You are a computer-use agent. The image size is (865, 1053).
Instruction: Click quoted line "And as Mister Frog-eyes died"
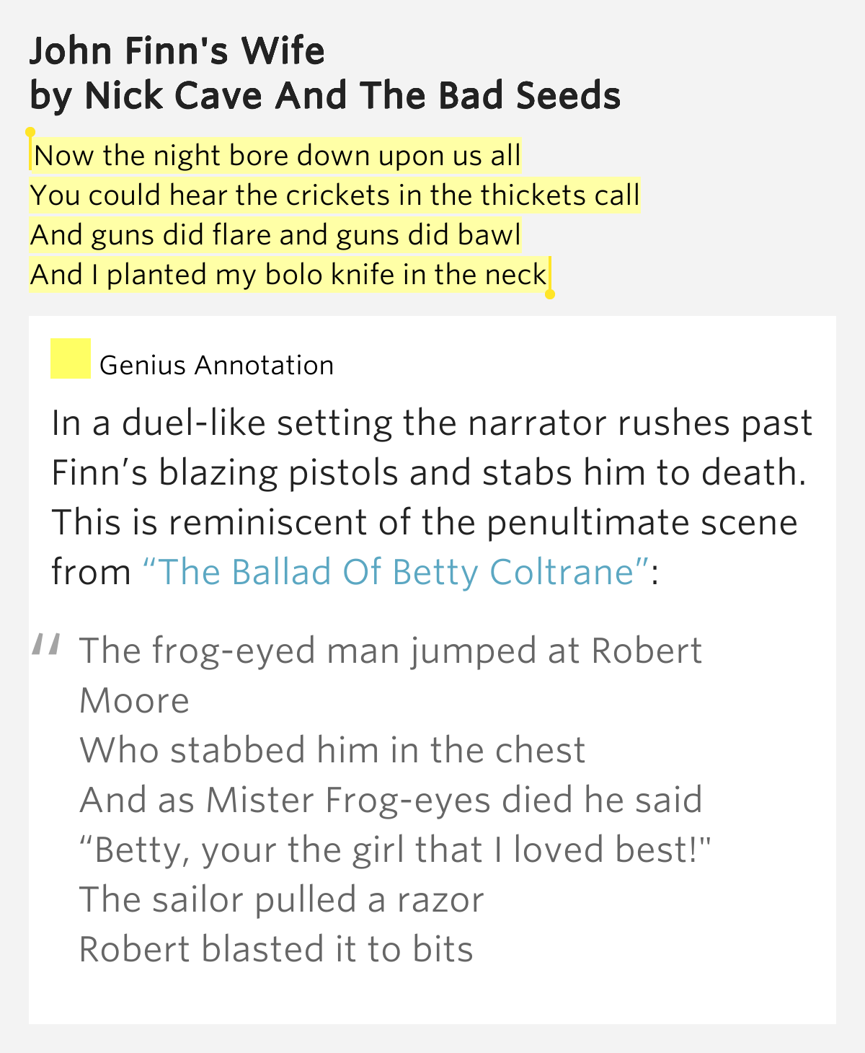(391, 801)
